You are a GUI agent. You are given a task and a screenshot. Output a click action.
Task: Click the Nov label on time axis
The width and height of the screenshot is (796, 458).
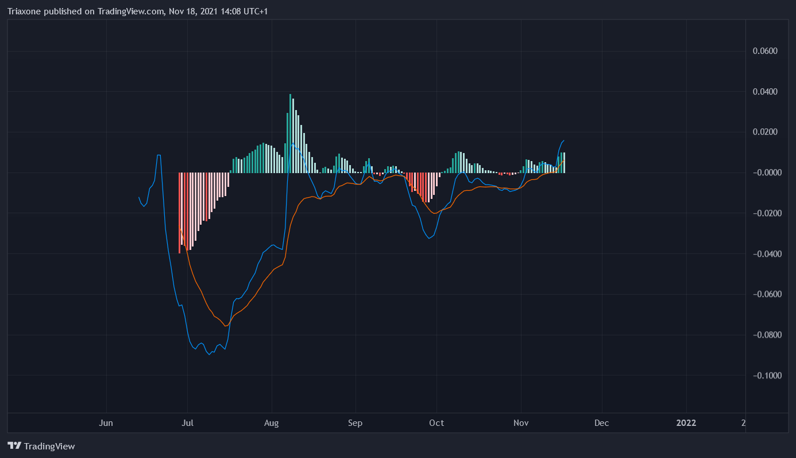[521, 423]
